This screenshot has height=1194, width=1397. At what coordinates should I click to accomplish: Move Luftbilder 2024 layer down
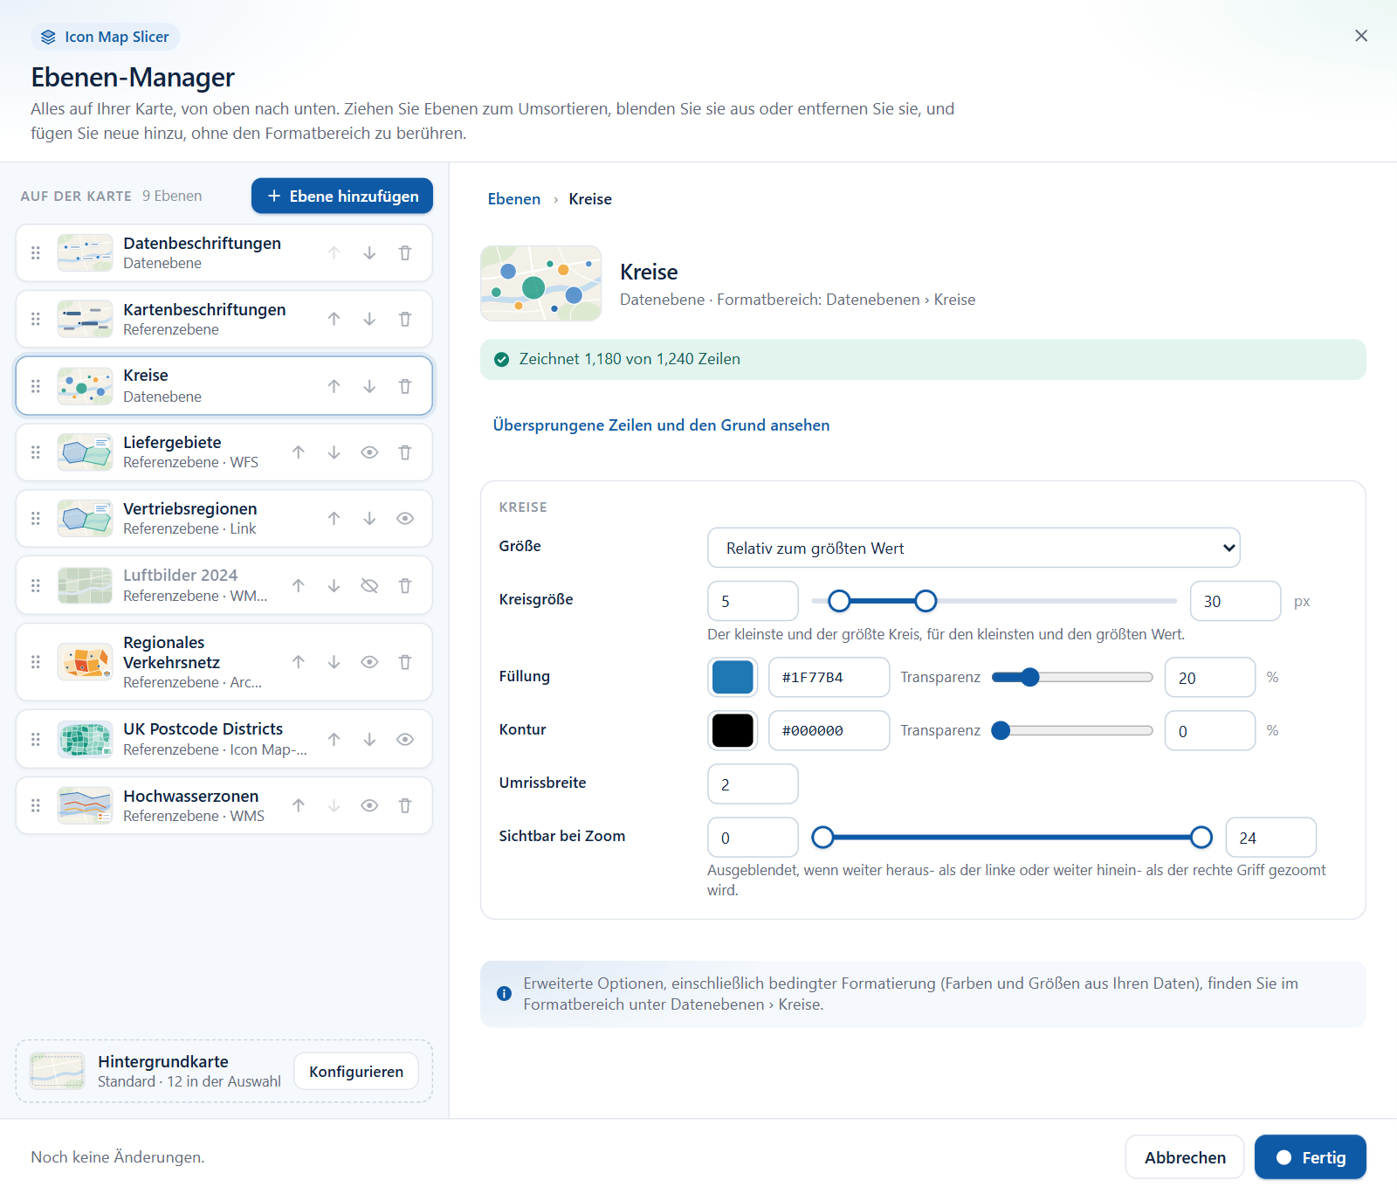coord(334,586)
